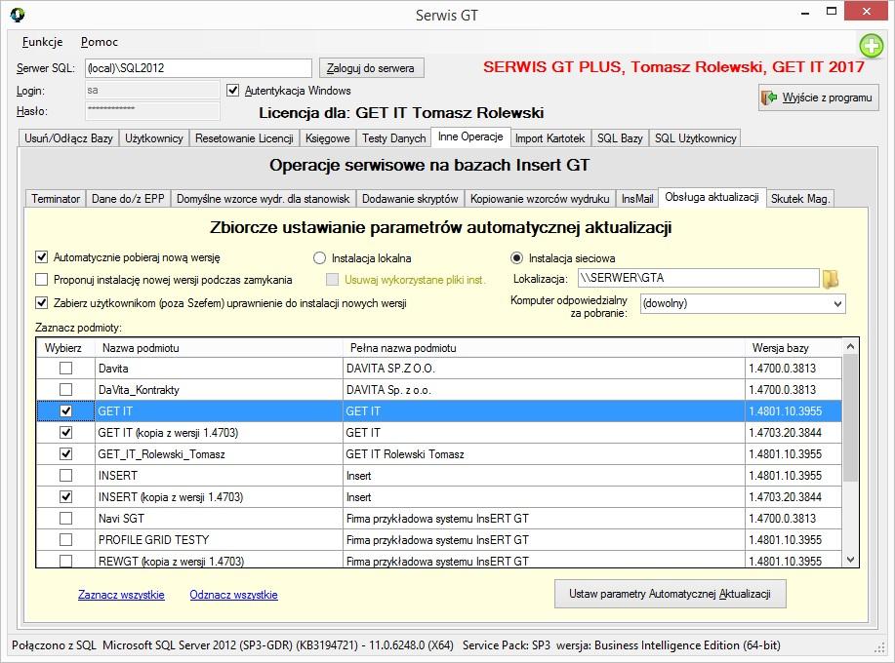Open Dane do/z EPP sub-tab
This screenshot has width=895, height=663.
click(128, 199)
